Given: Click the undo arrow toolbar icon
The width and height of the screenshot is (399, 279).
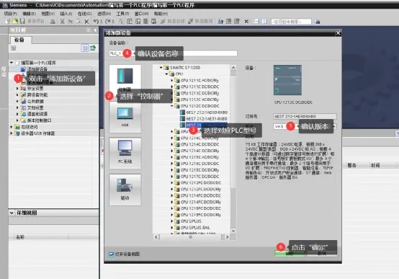Looking at the screenshot, I should [96, 22].
